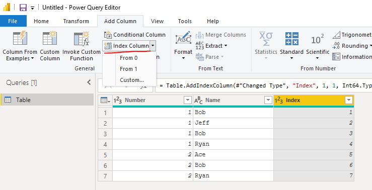Screen dimensions: 372x190
Task: Open the Help tab
Action: point(213,21)
